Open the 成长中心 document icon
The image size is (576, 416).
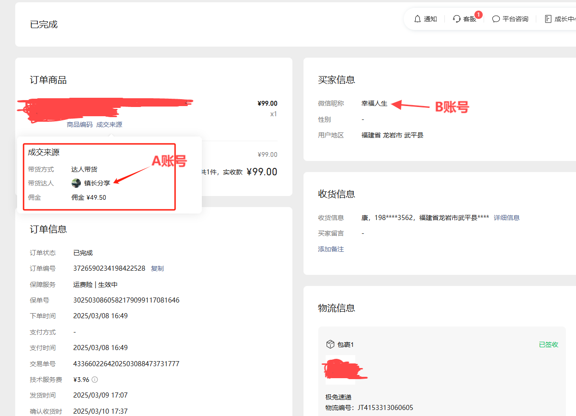[x=548, y=19]
